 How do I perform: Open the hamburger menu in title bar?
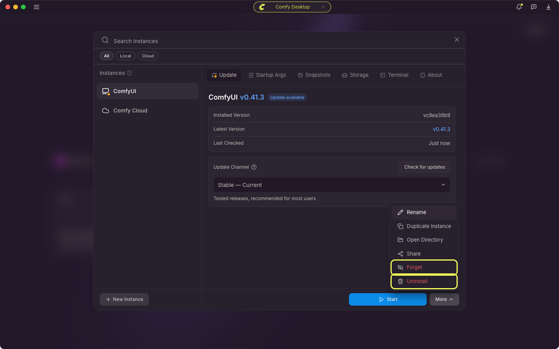click(36, 7)
